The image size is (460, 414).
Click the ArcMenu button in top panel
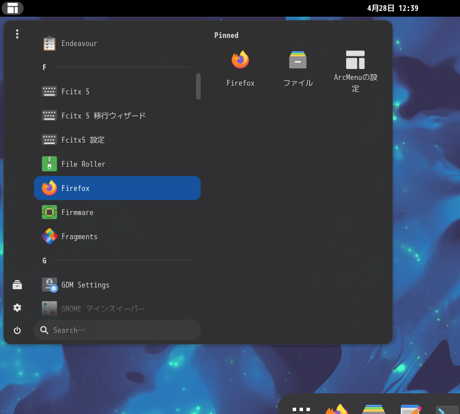point(13,8)
